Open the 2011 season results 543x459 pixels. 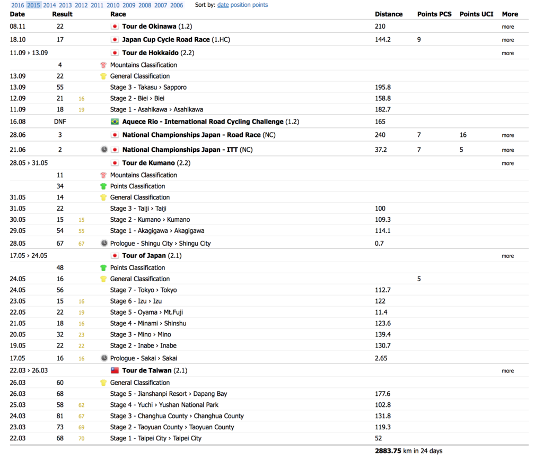coord(97,5)
